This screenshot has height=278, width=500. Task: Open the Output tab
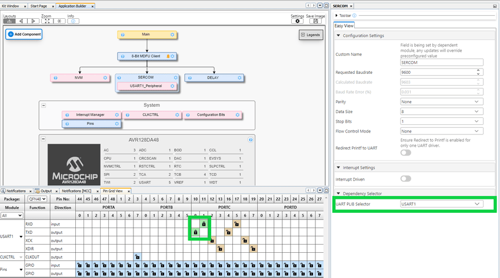coord(46,191)
